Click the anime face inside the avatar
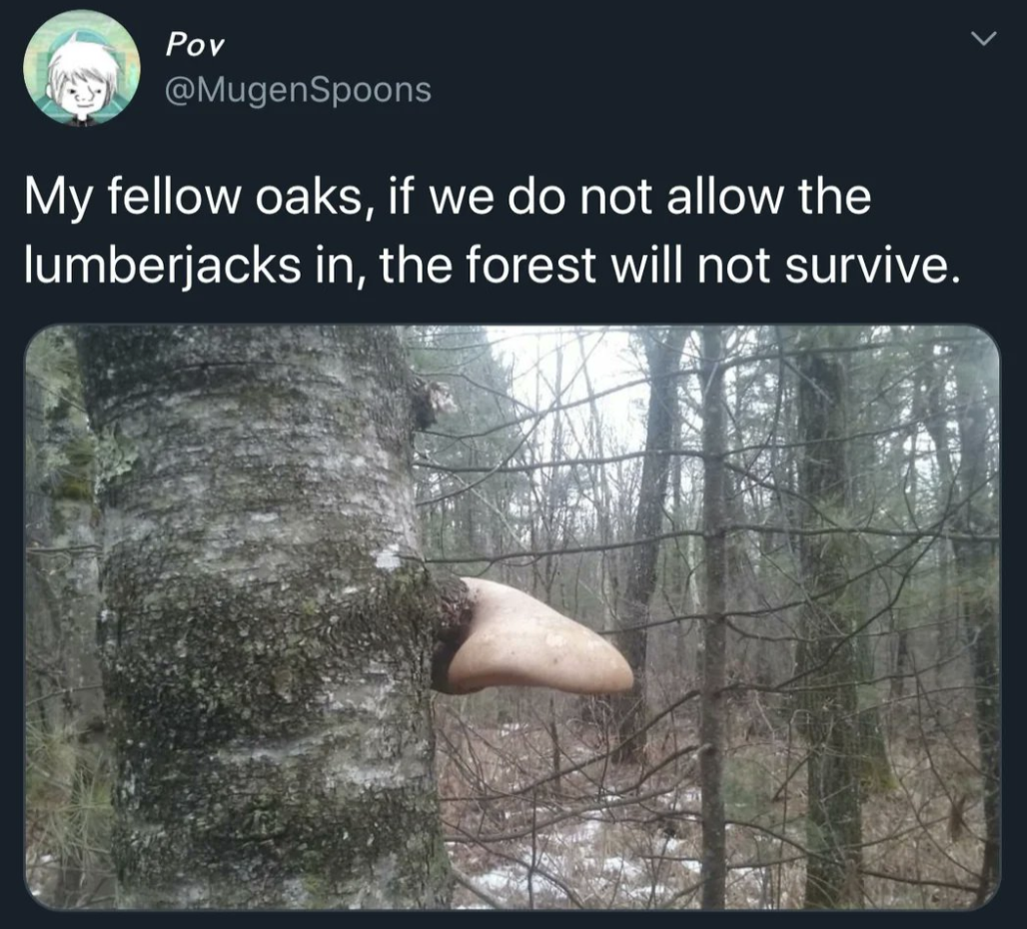The image size is (1027, 929). pos(80,75)
